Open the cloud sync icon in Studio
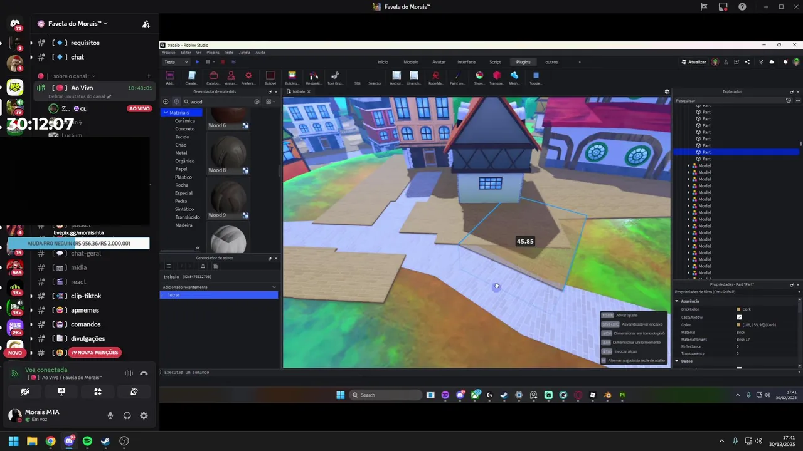Viewport: 803px width, 451px height. coord(772,62)
